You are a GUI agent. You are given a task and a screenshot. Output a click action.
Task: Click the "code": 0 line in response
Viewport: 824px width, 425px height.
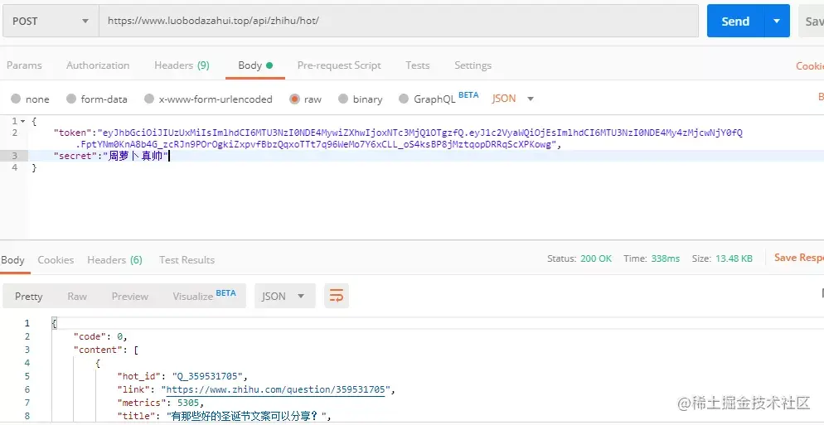point(100,336)
